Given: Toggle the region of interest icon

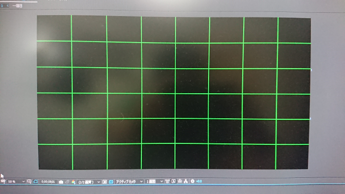Looking at the screenshot, I should [x=104, y=181].
